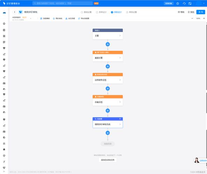Open the home icon in left sidebar
This screenshot has height=174, width=207.
click(4, 24)
